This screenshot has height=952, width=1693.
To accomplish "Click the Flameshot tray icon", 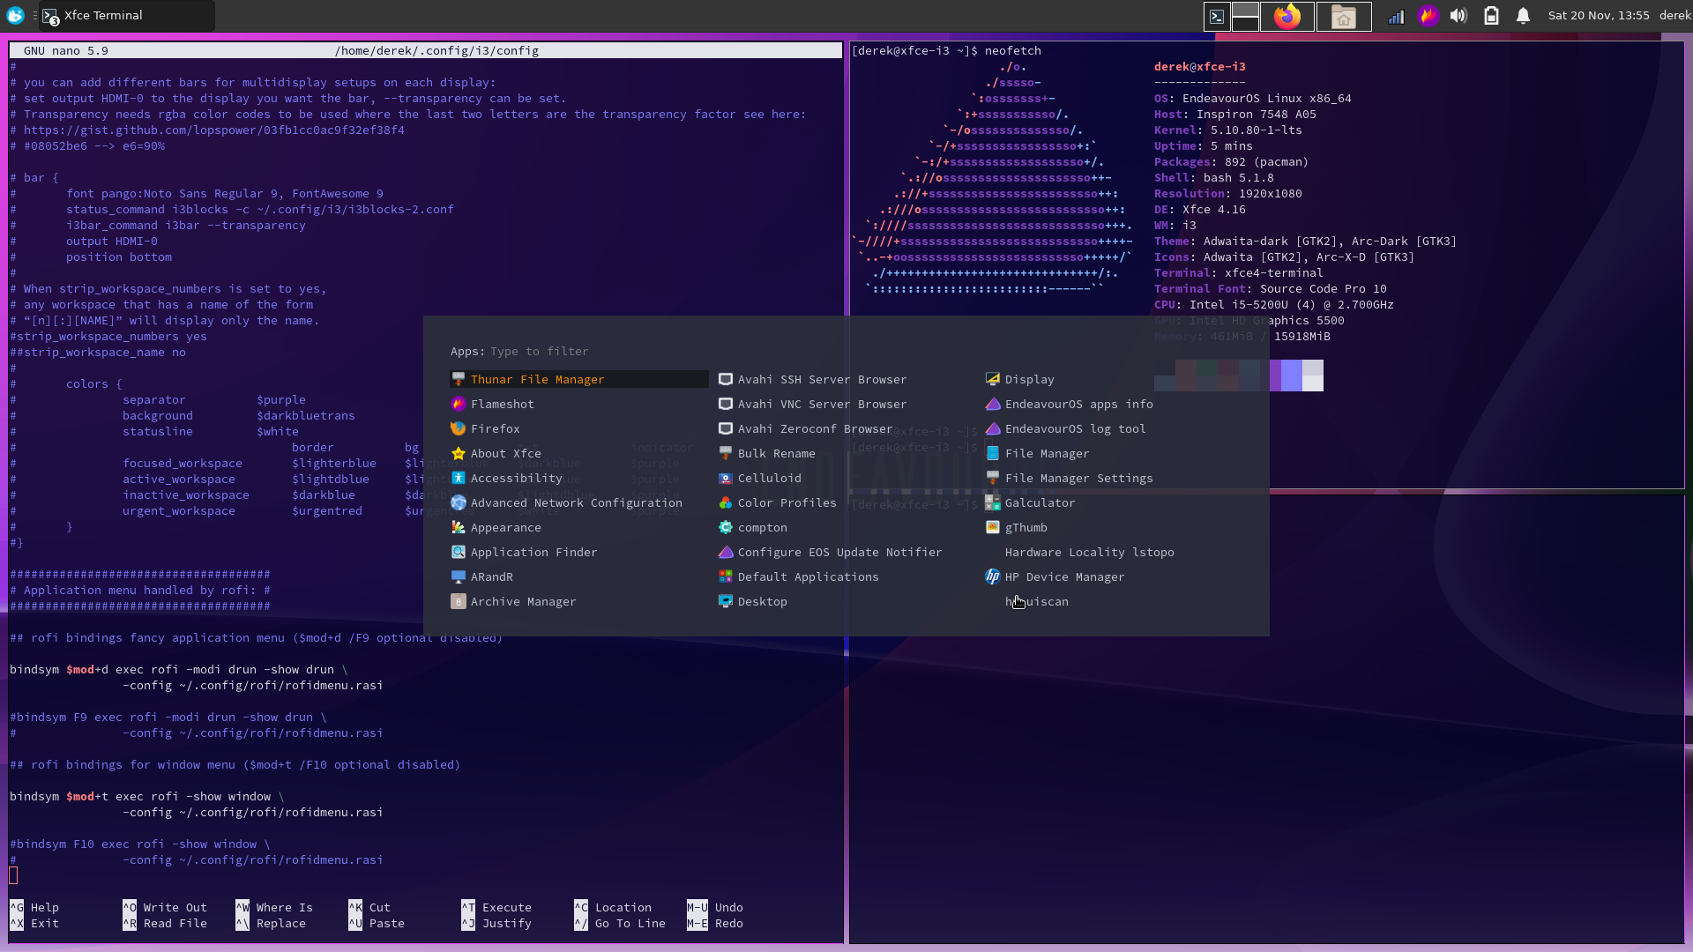I will tap(1428, 16).
